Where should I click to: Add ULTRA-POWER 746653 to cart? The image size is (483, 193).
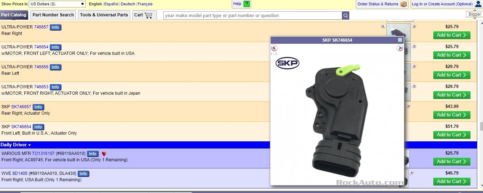point(452,95)
